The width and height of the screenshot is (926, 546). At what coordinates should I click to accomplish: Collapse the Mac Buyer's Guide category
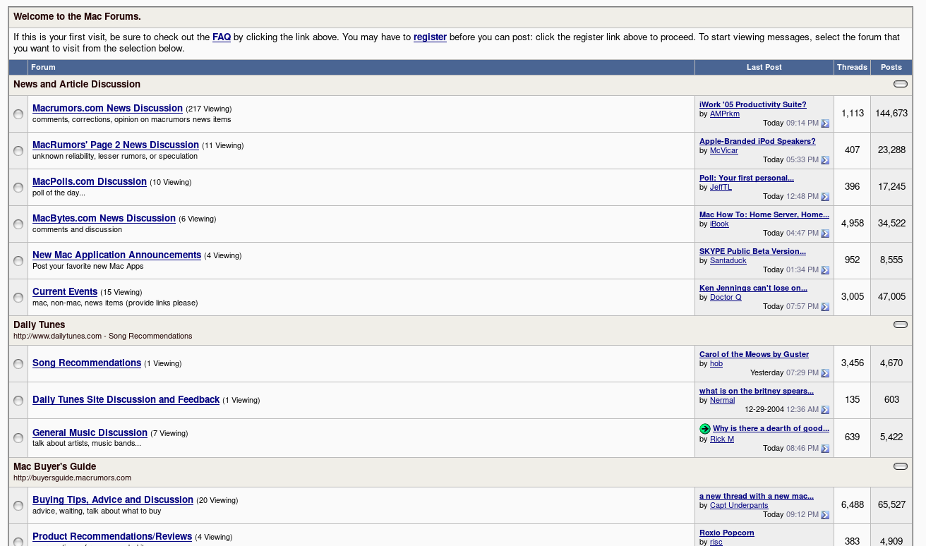coord(901,466)
